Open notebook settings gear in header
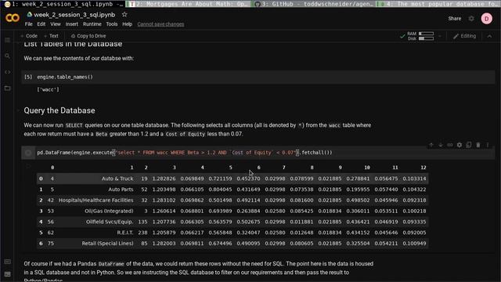This screenshot has height=282, width=501. [471, 19]
